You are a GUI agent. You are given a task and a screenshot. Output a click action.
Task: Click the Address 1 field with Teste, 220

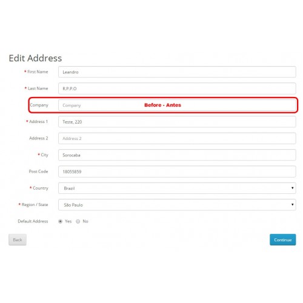pos(177,122)
